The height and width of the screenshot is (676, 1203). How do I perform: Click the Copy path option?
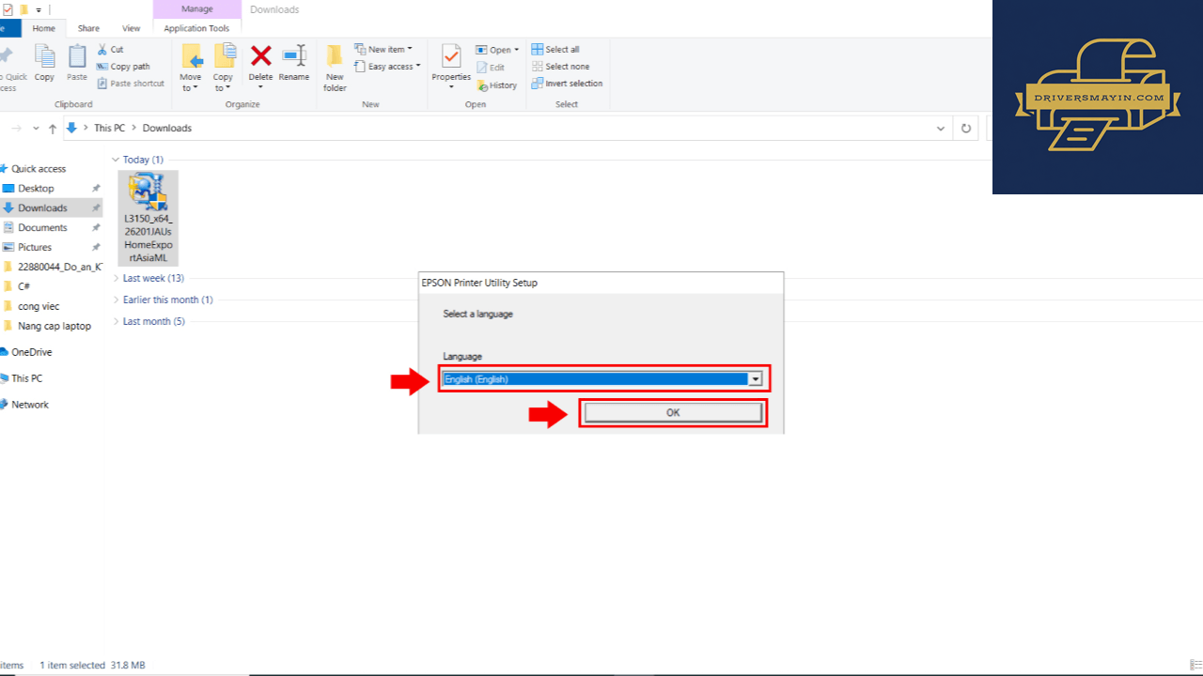(124, 67)
